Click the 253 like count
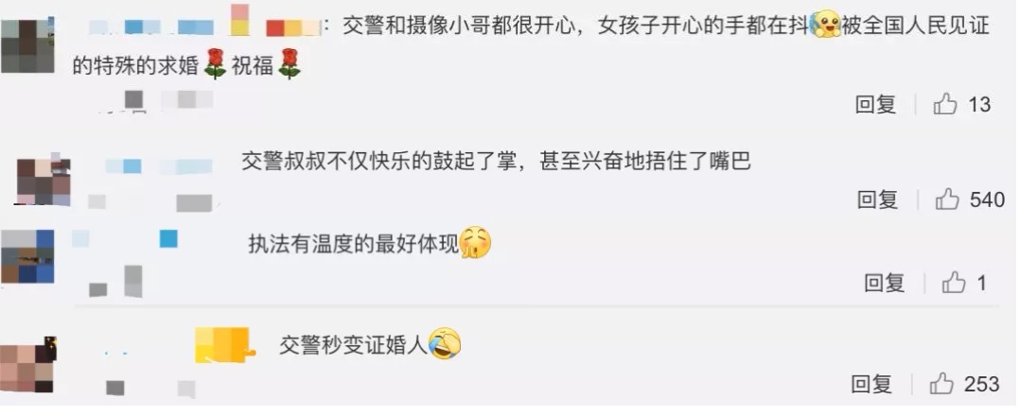 981,384
